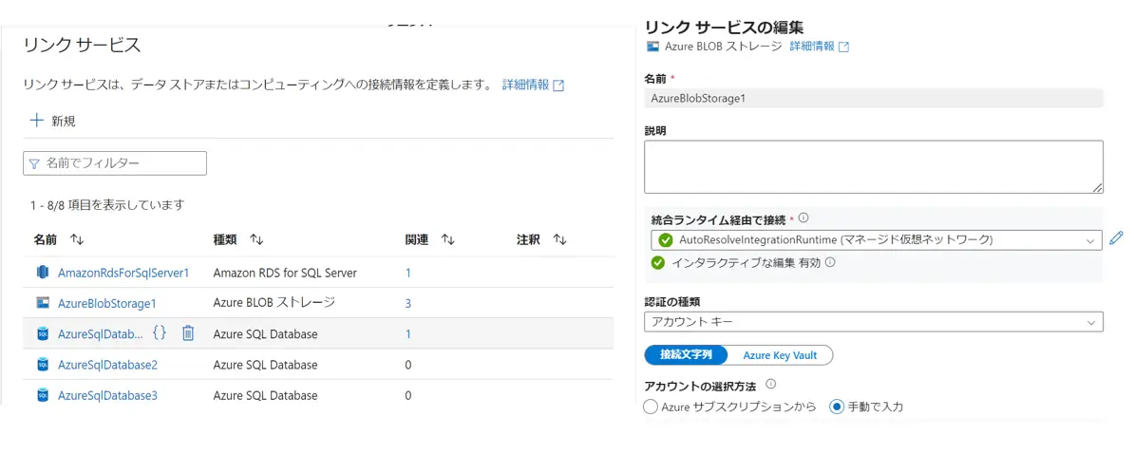
Task: Sort by the 関連 column arrows
Action: pos(447,239)
